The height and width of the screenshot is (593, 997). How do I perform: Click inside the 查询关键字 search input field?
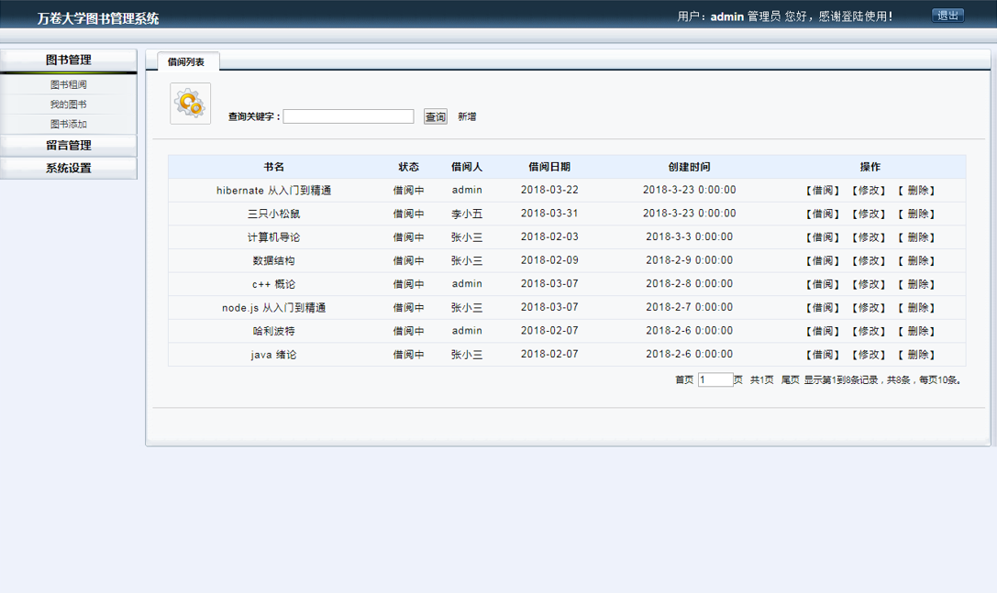point(350,116)
